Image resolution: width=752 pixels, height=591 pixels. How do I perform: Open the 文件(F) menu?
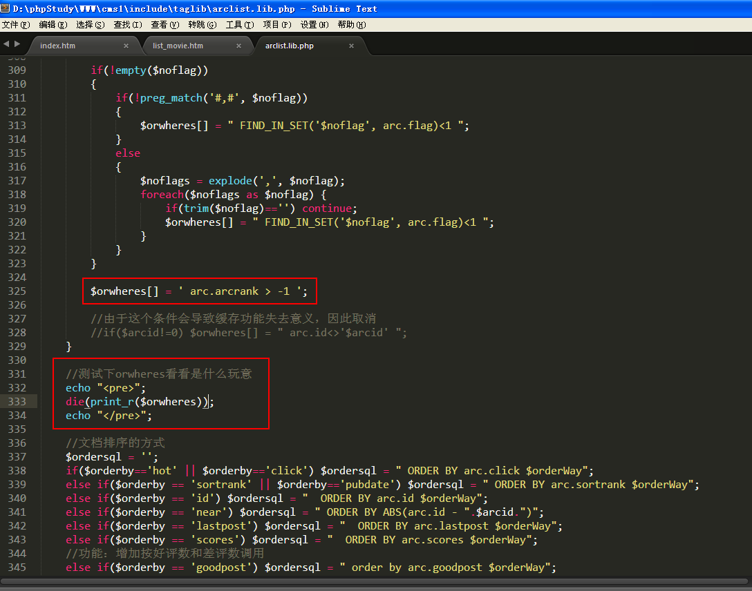(16, 24)
